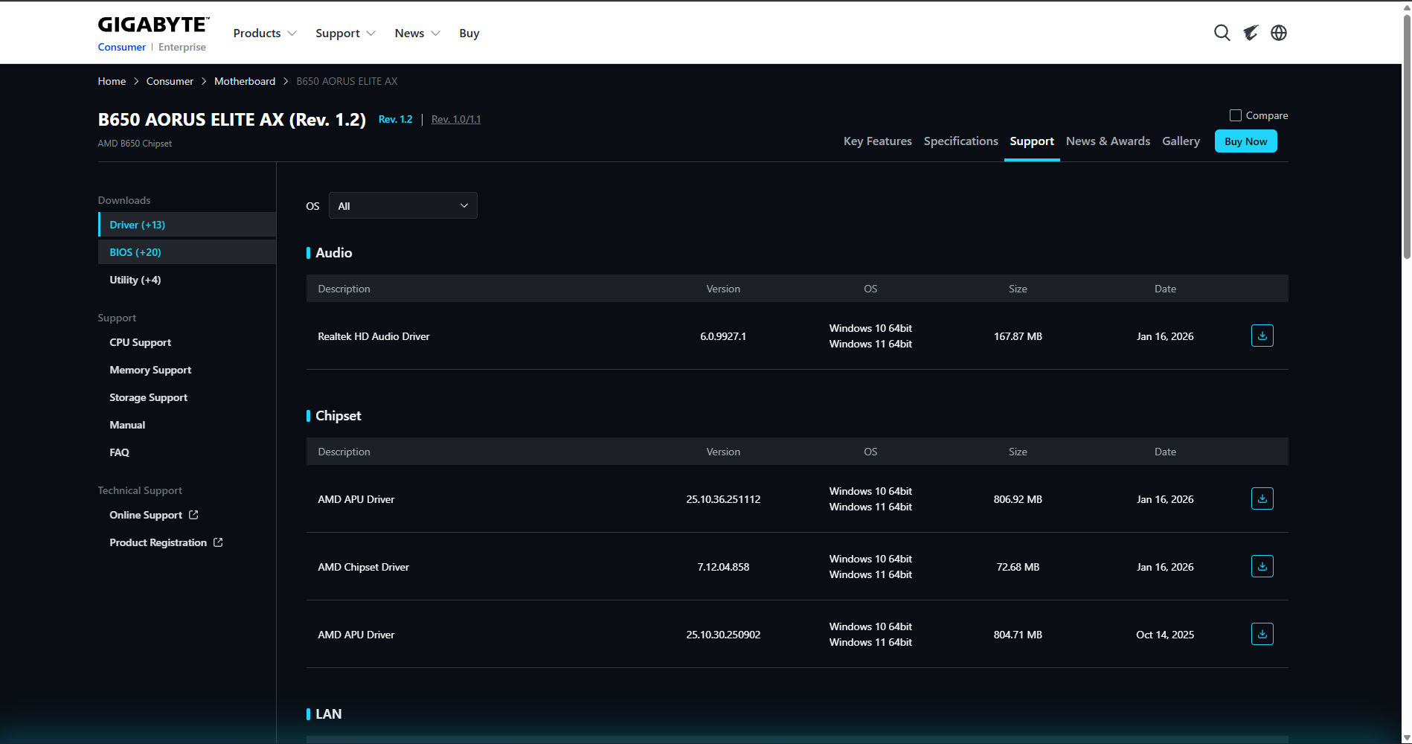This screenshot has height=744, width=1412.
Task: Select the Rev. 1.2 revision link
Action: tap(395, 119)
